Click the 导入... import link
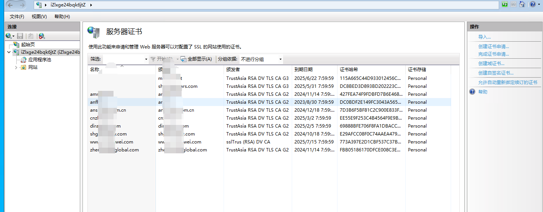 (x=484, y=37)
